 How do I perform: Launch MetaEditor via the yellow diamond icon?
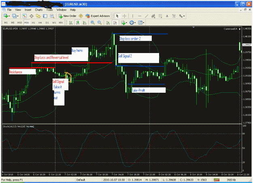pos(81,16)
